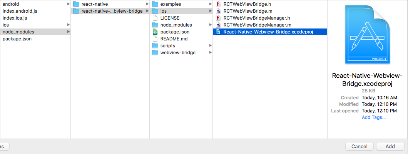The width and height of the screenshot is (408, 154).
Task: Click the large Xcode project preview thumbnail
Action: 368,34
